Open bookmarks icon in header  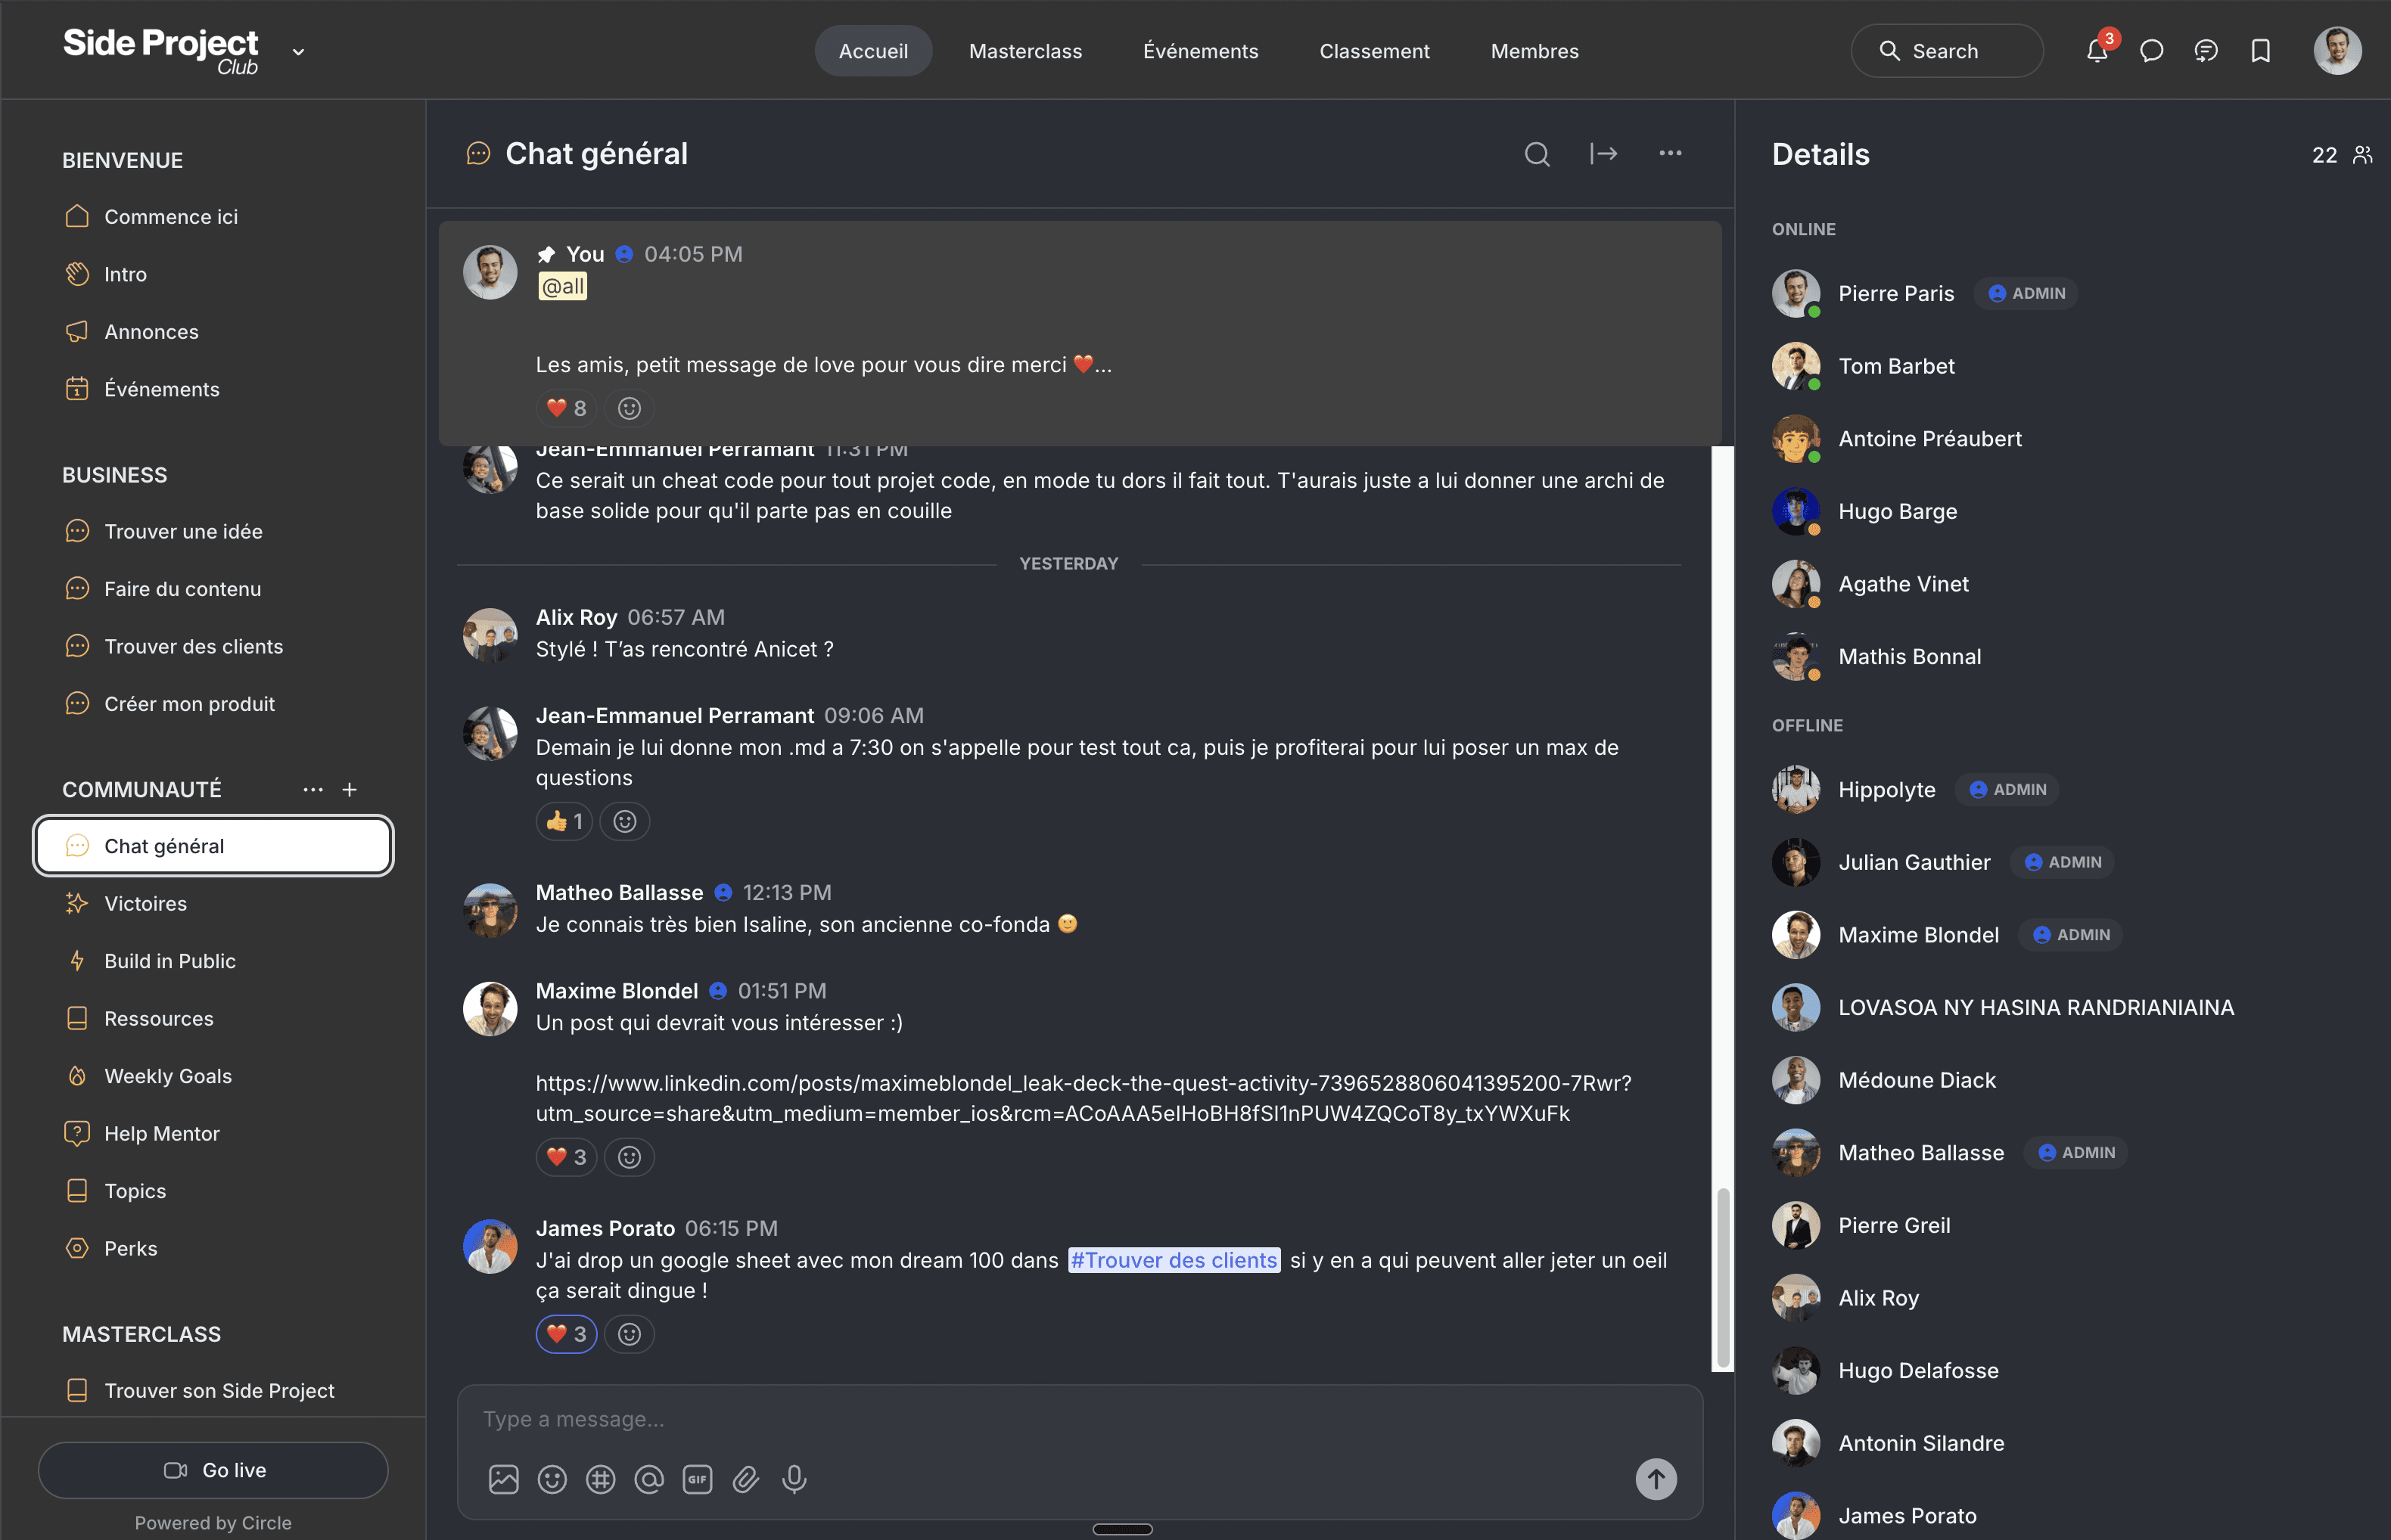pyautogui.click(x=2260, y=51)
